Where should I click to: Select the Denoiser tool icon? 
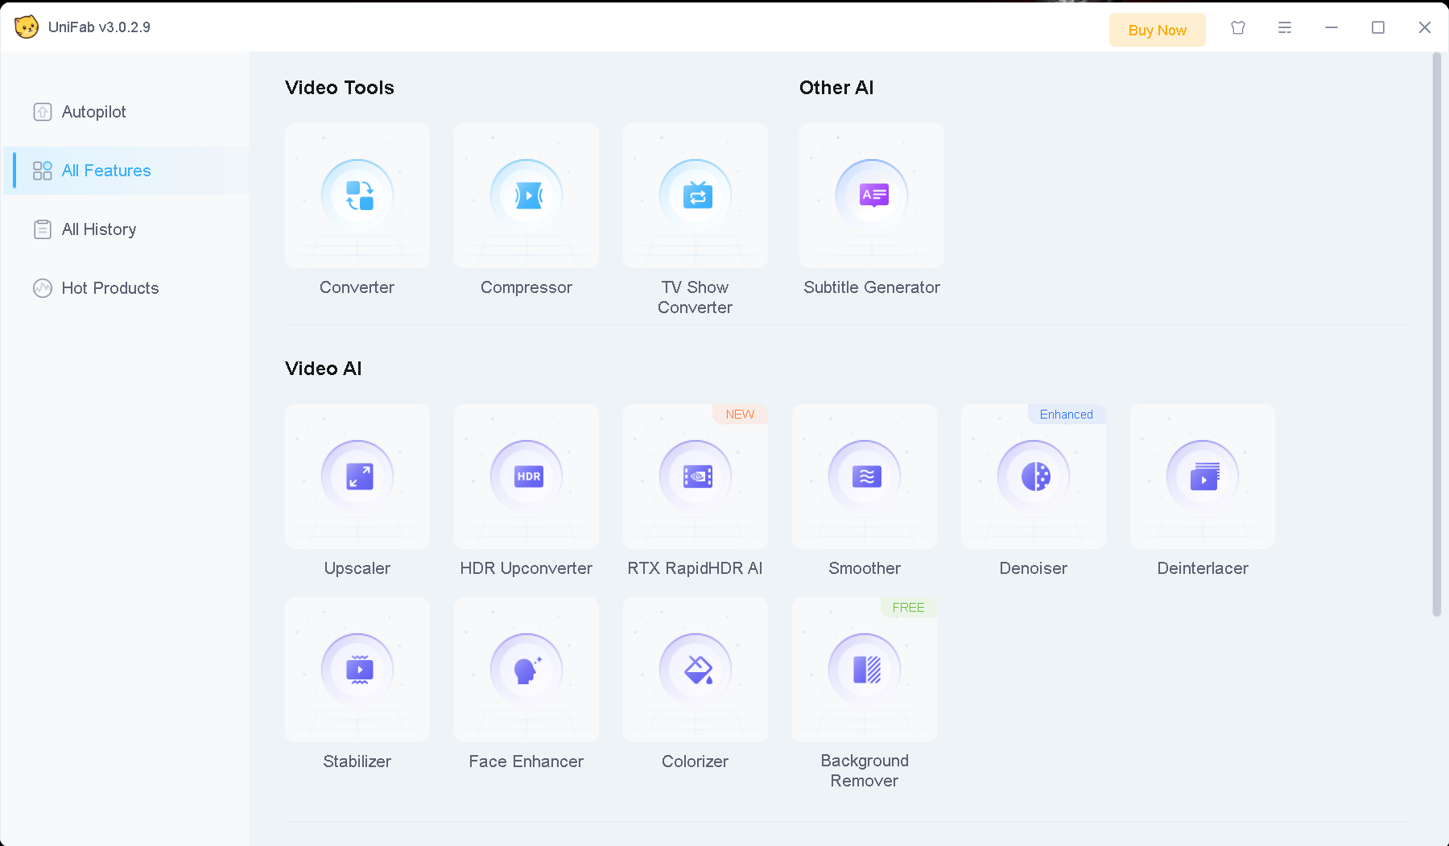tap(1034, 477)
